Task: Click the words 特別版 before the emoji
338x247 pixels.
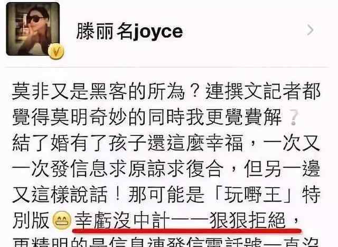Action: coord(31,221)
